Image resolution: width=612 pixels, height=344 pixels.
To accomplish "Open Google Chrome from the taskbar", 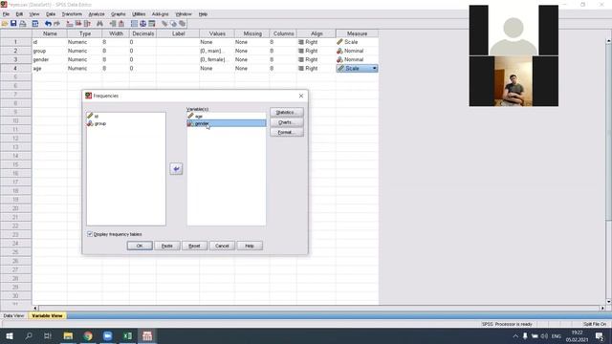I will point(88,335).
